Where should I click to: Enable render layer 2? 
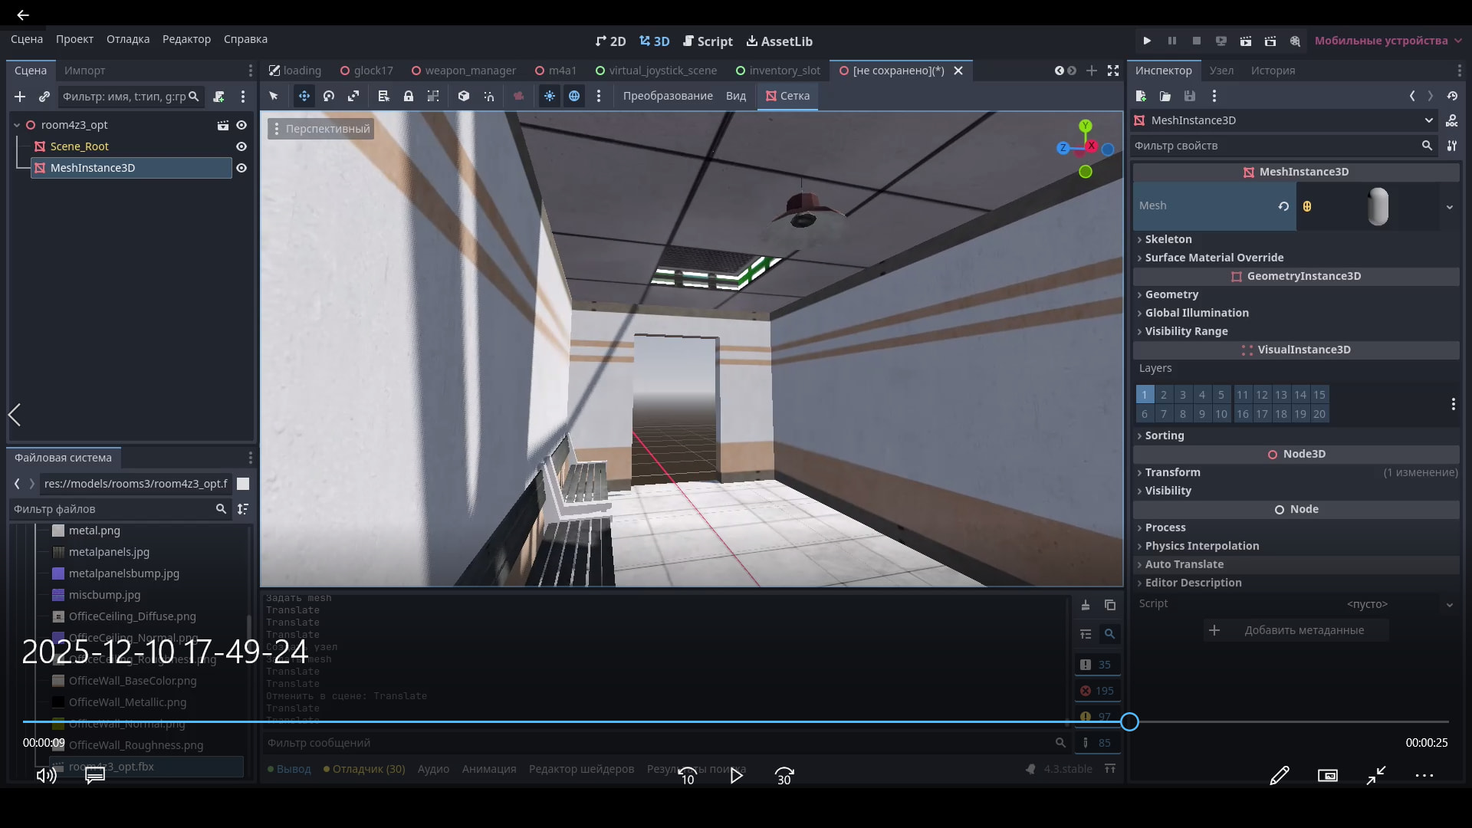pos(1164,395)
